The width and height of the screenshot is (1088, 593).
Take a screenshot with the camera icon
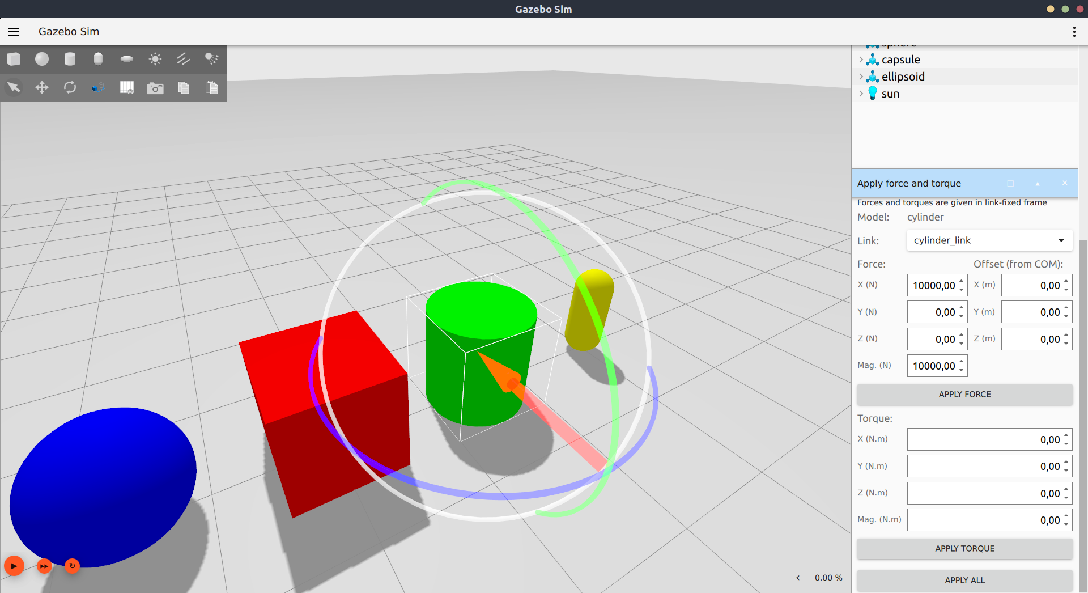tap(155, 88)
